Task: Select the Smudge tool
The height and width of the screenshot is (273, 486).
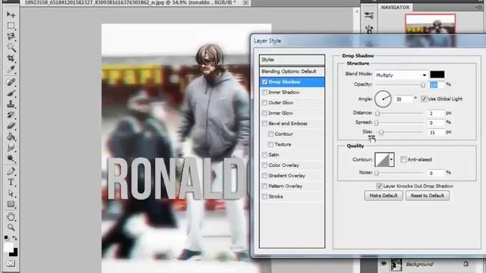Action: (x=11, y=148)
